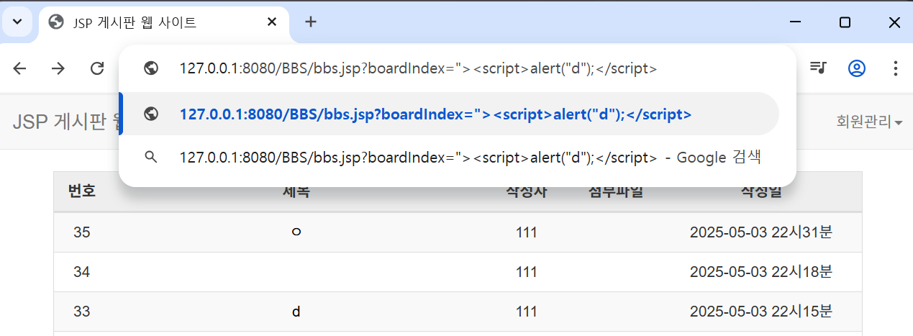The width and height of the screenshot is (913, 336).
Task: Click date 2025-05-03 22시18분
Action: point(761,272)
